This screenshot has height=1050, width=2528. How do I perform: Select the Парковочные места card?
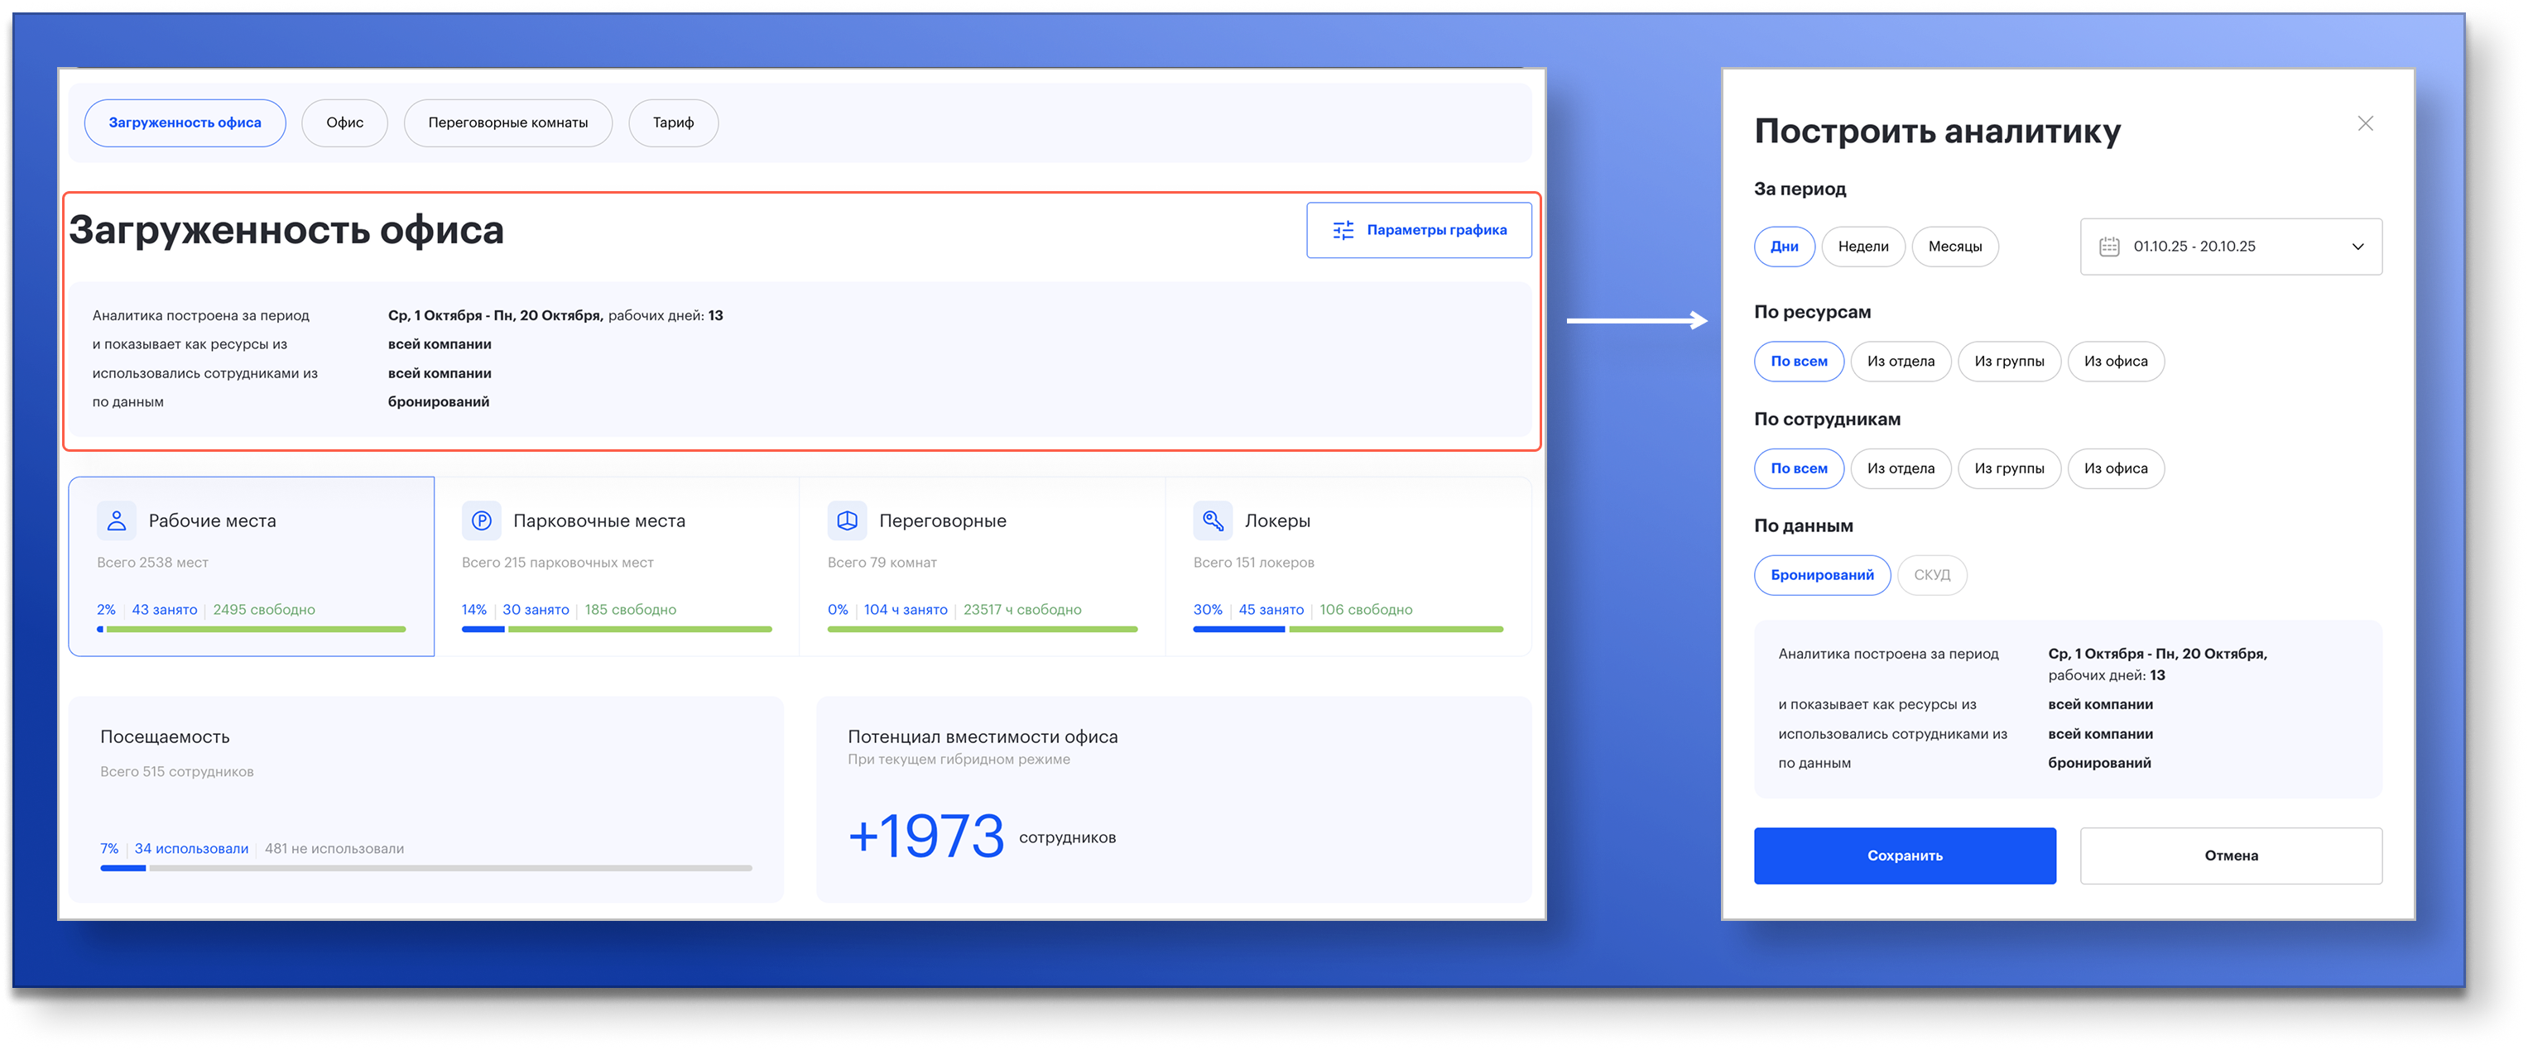[617, 566]
